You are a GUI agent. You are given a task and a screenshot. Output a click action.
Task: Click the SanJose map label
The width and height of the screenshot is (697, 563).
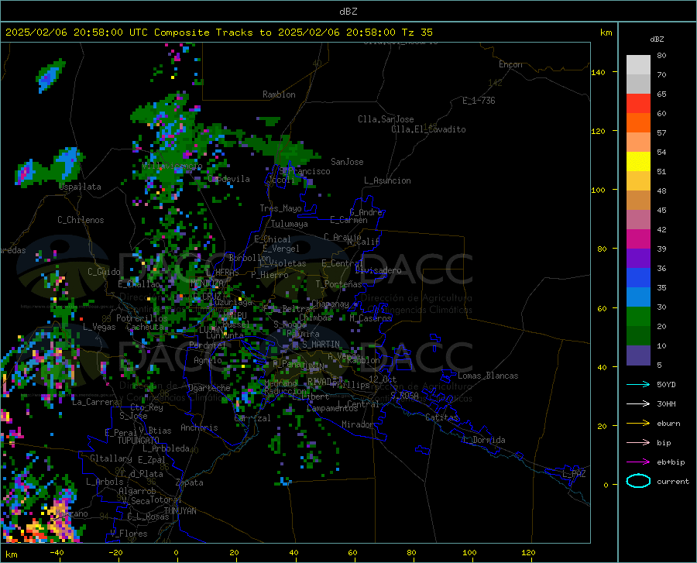tap(347, 162)
